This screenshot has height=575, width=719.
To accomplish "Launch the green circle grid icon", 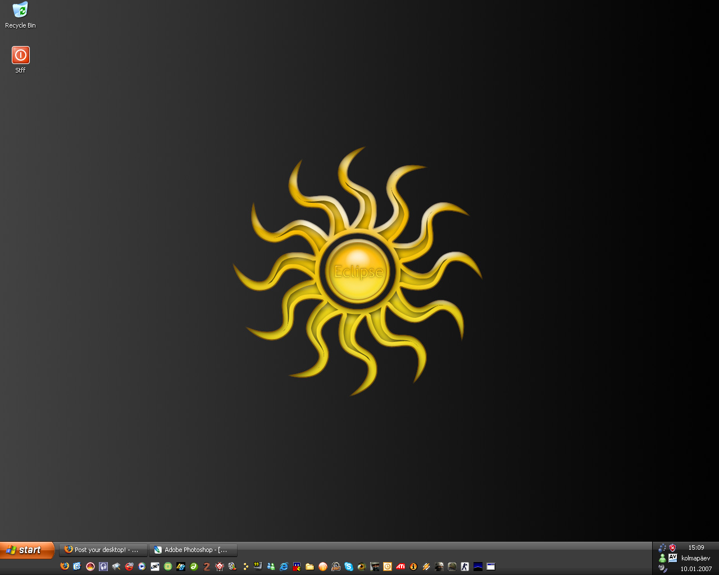I will coord(168,567).
